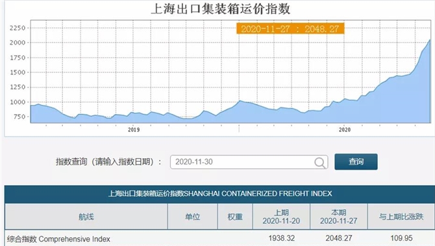This screenshot has height=246, width=435.
Task: Select the Comprehensive Index row label
Action: point(58,239)
